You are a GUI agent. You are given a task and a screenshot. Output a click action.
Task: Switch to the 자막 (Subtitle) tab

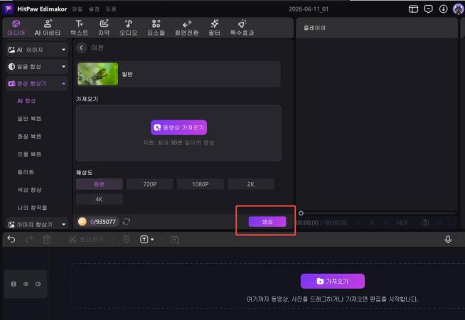(104, 28)
